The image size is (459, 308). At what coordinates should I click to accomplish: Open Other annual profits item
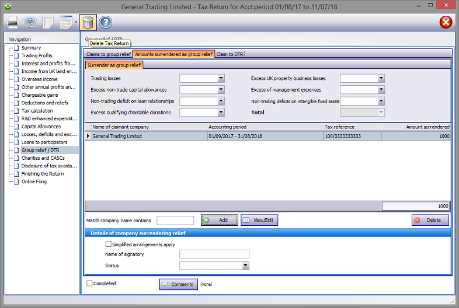point(48,87)
